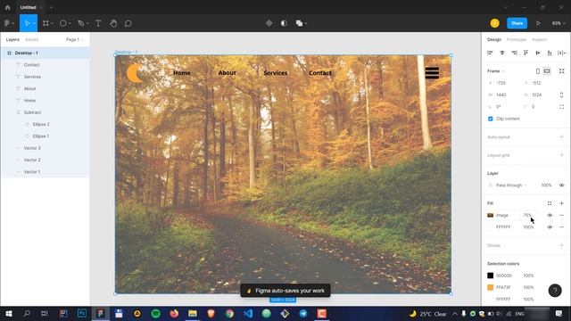Open the Figma main menu
Image resolution: width=571 pixels, height=321 pixels.
(8, 23)
